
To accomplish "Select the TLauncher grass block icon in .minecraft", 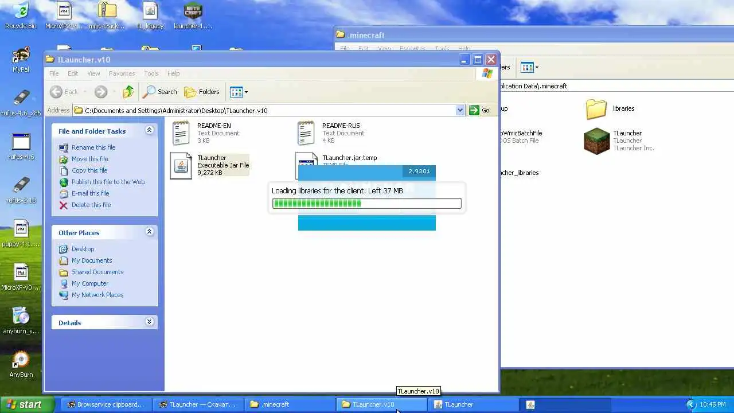I will [596, 141].
